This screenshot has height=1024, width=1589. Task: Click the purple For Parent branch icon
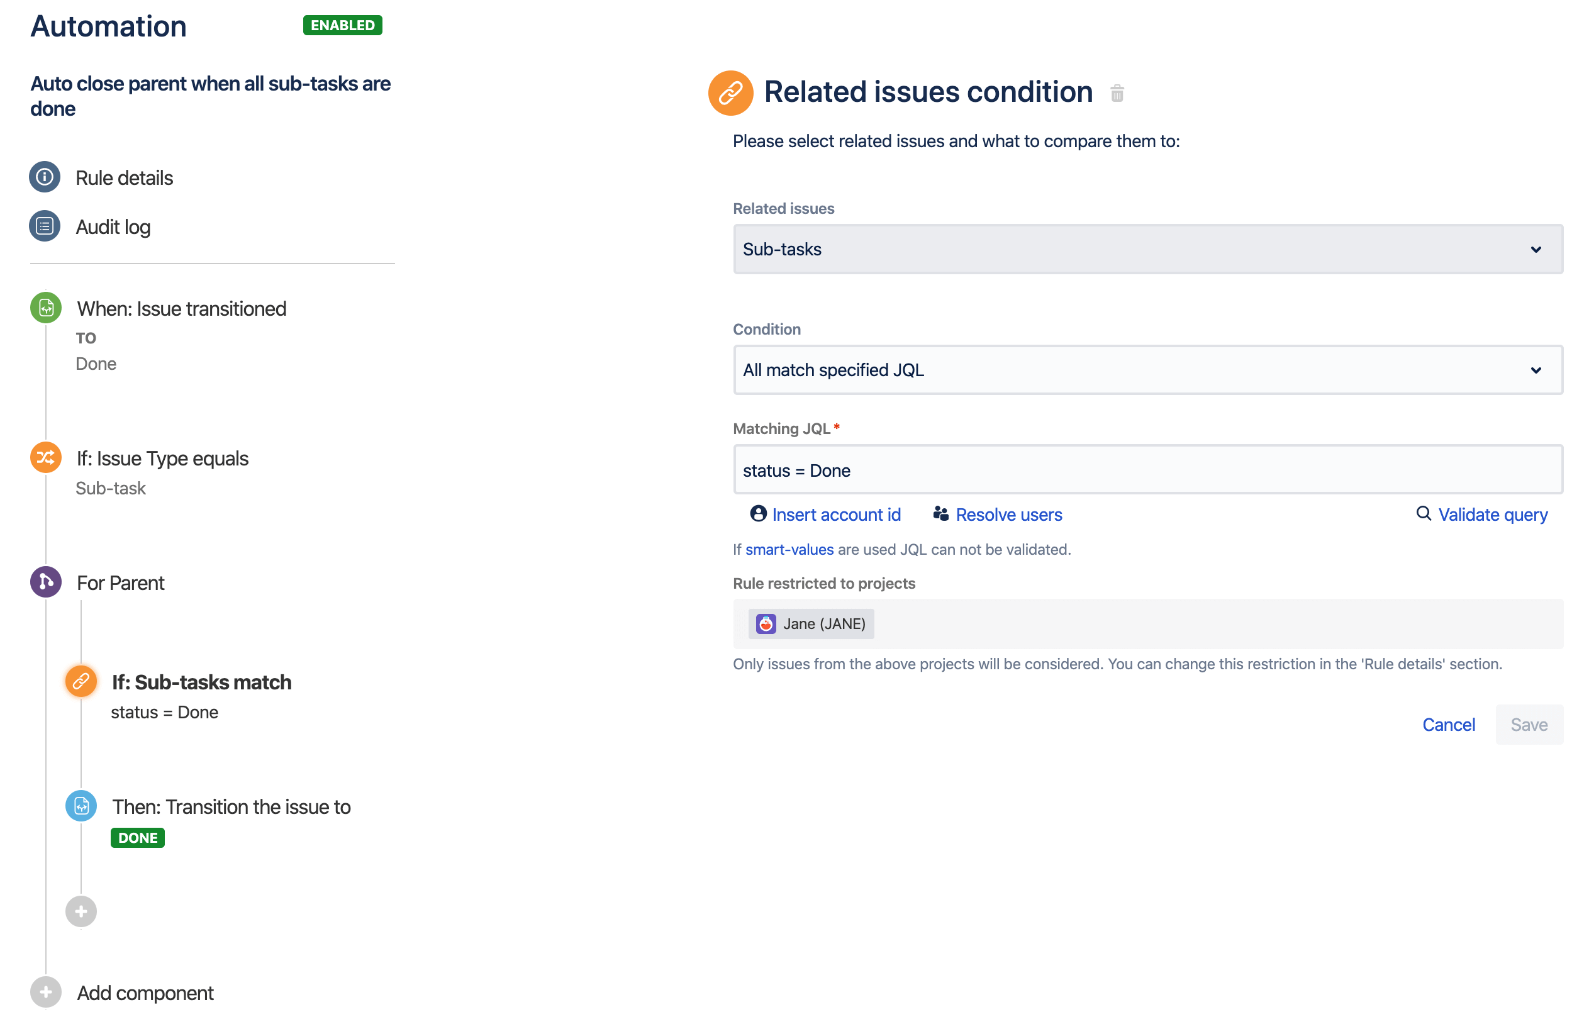pos(46,582)
